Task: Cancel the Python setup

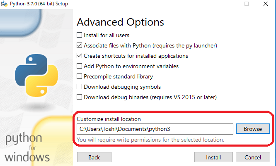Action: [253, 157]
